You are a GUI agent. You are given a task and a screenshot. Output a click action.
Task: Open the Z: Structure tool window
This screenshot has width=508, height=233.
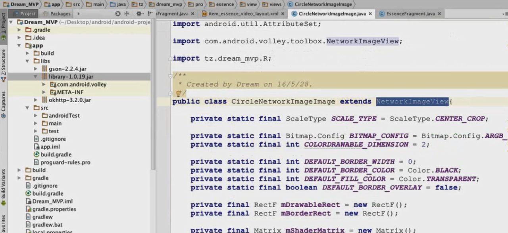[4, 63]
